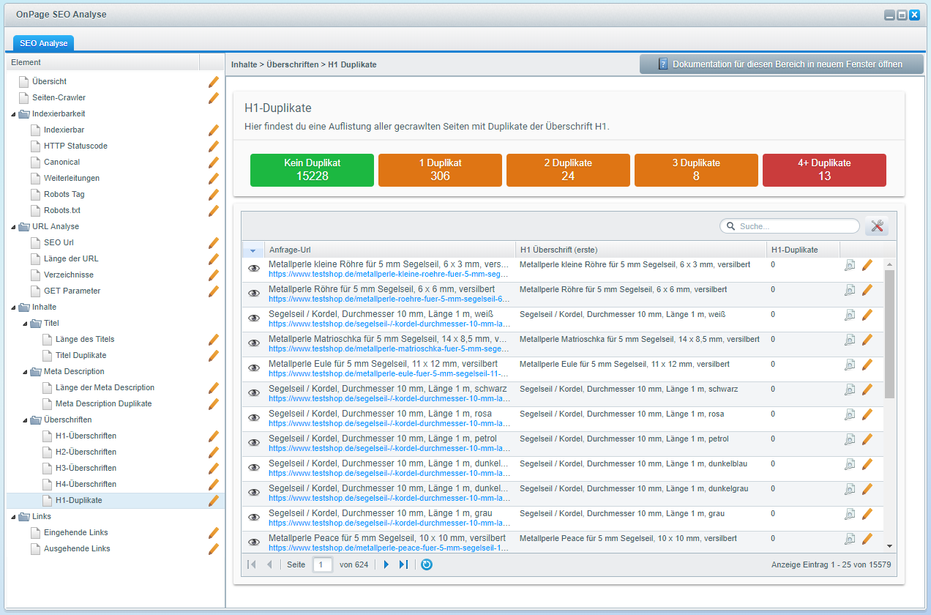Collapse the Indexierbarkeit tree folder
The width and height of the screenshot is (931, 615).
13,114
